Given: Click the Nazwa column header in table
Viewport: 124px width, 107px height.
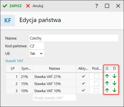Looking at the screenshot, I should pos(54,69).
